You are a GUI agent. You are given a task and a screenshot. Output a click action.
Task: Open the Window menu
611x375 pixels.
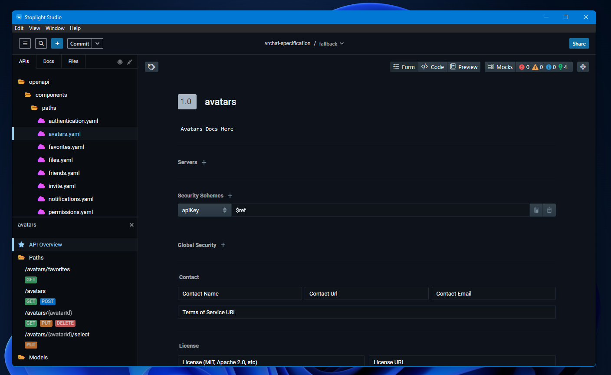click(x=55, y=28)
